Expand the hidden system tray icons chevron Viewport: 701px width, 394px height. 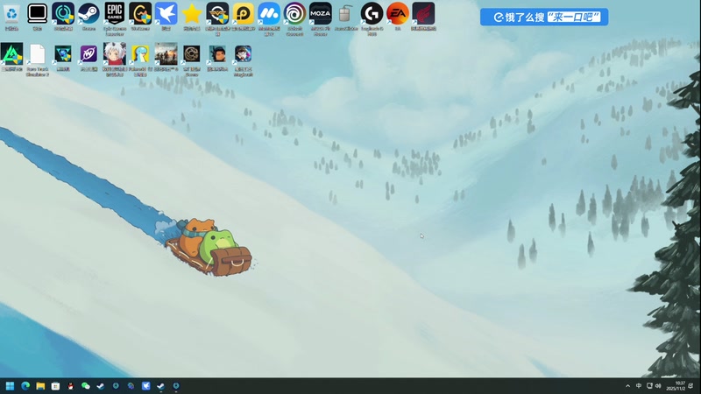[627, 386]
